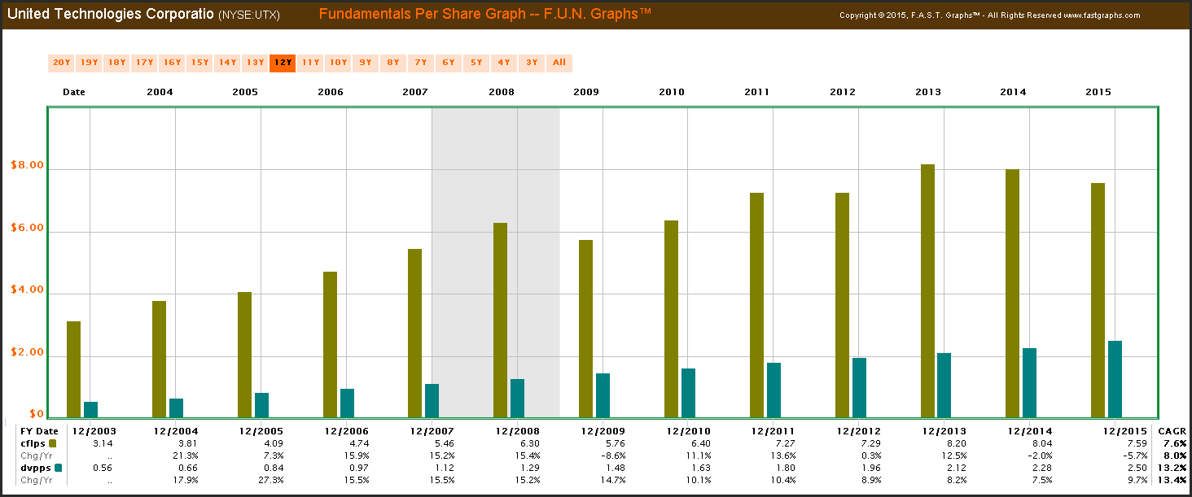The image size is (1192, 497).
Task: Select the 20Y time range button
Action: tap(62, 63)
